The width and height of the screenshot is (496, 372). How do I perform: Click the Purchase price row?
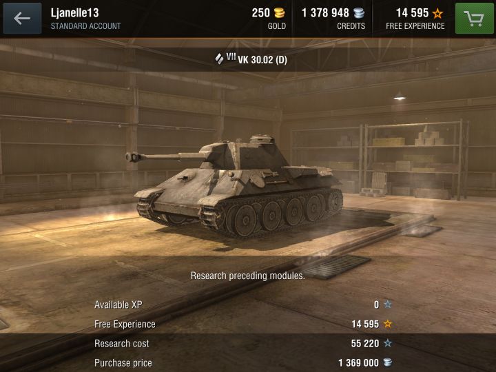click(243, 362)
